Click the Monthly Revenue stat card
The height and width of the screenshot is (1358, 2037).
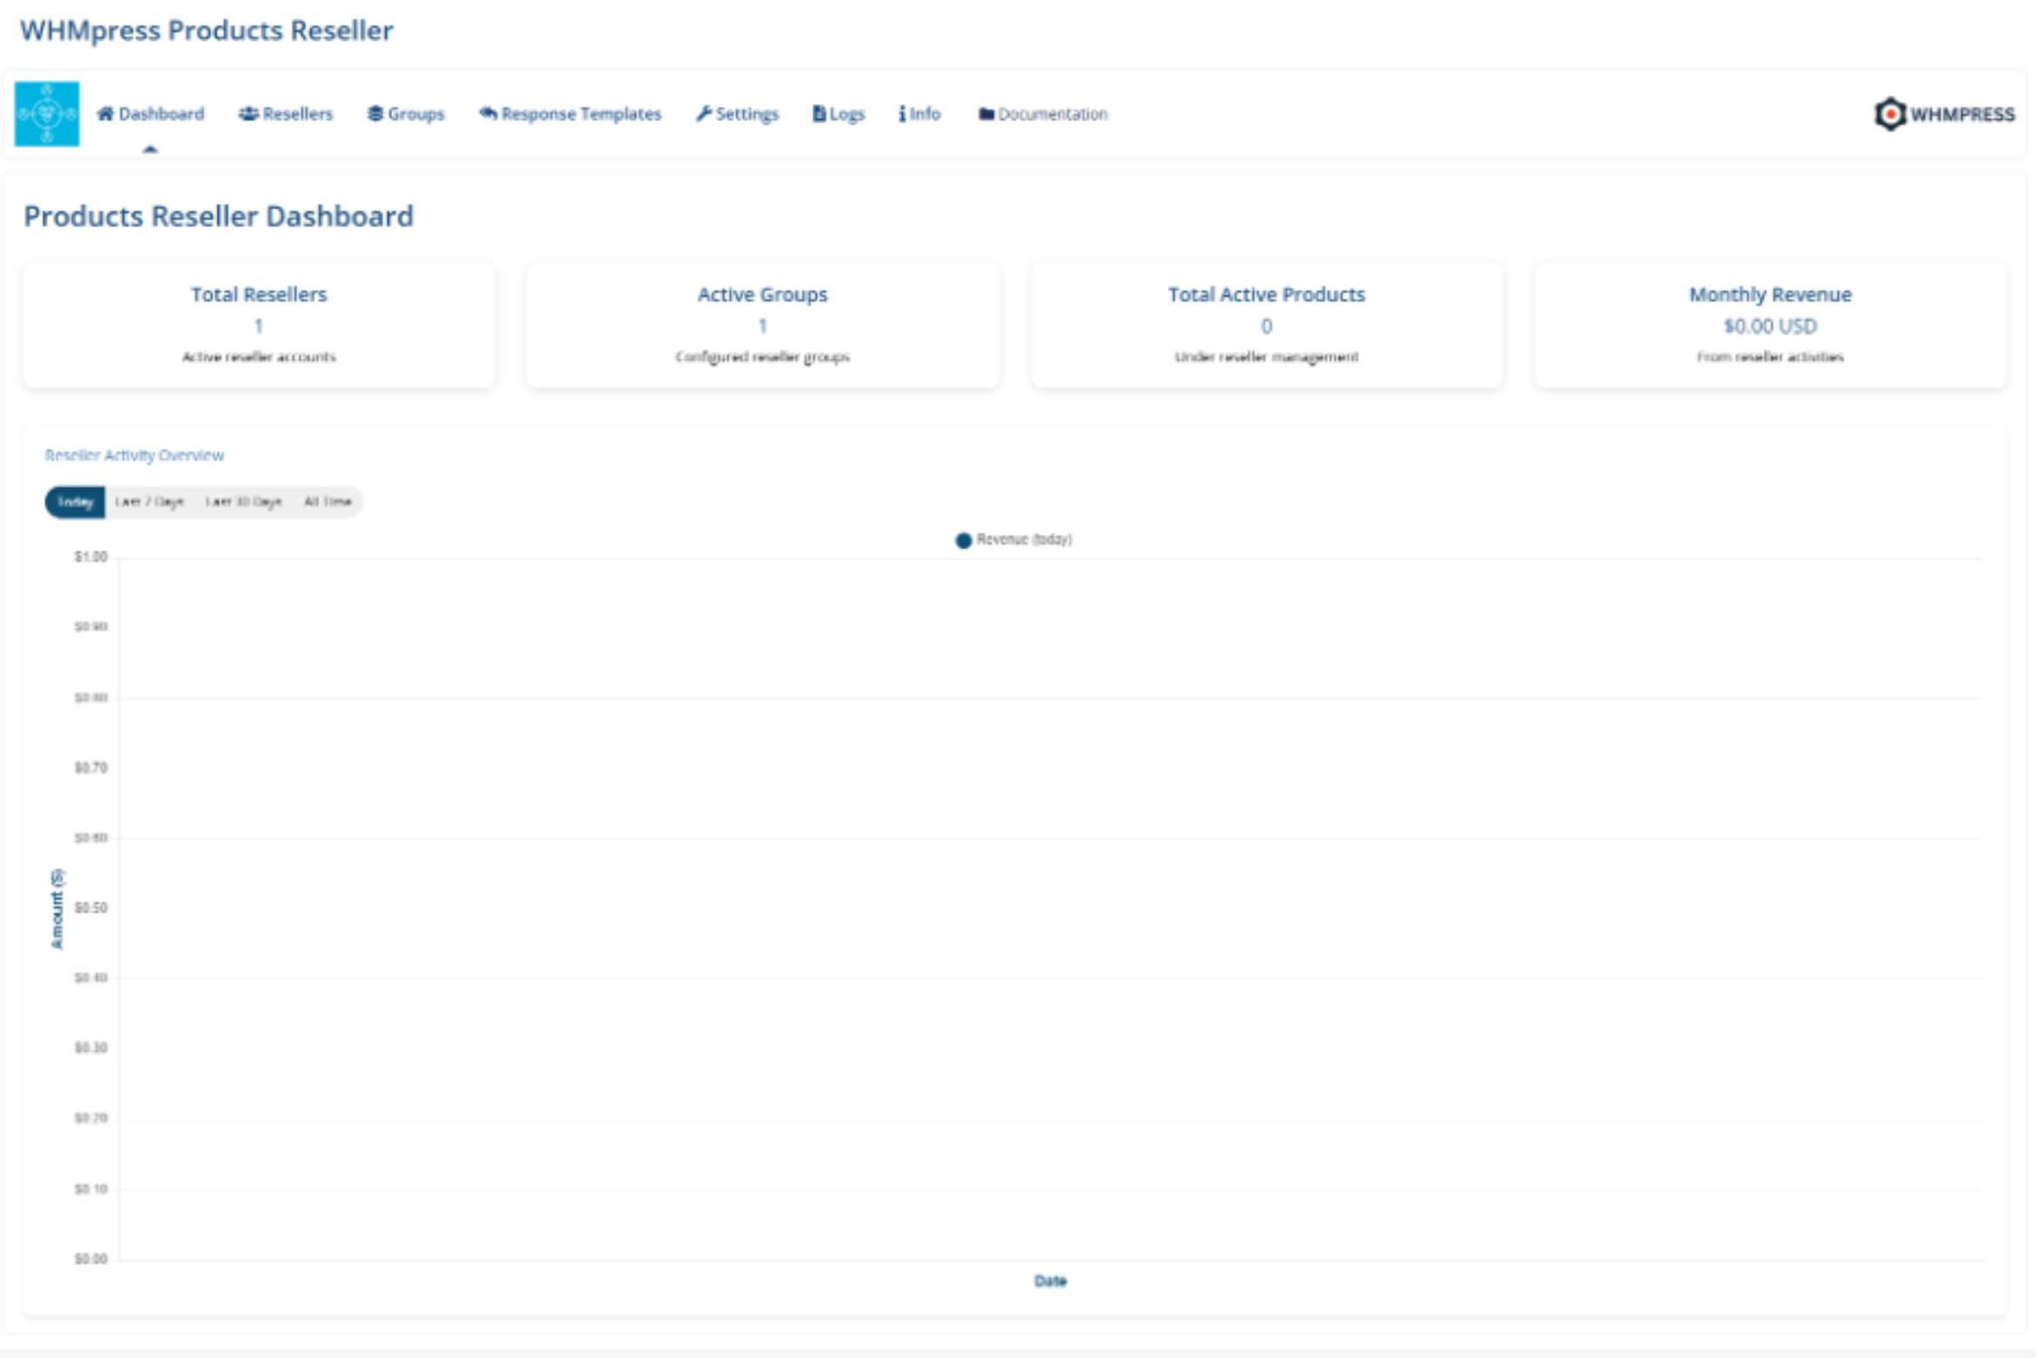tap(1769, 326)
